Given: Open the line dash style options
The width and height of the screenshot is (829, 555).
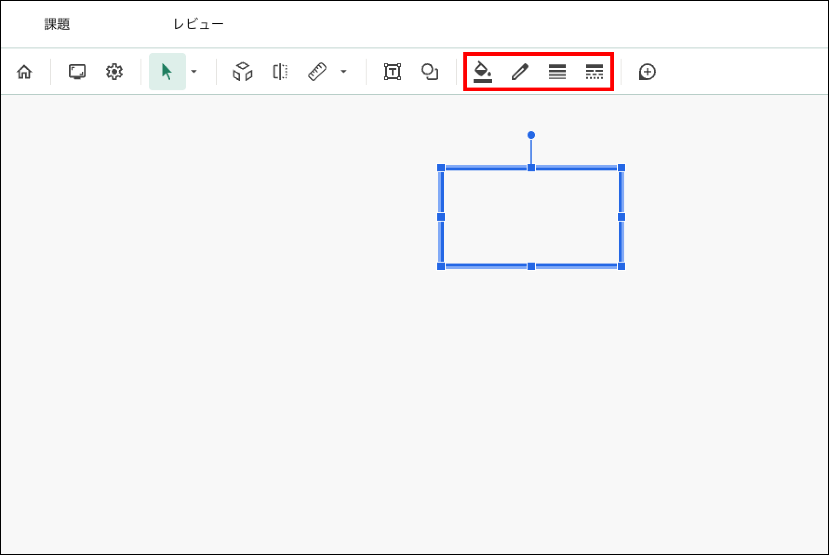Looking at the screenshot, I should pos(595,72).
